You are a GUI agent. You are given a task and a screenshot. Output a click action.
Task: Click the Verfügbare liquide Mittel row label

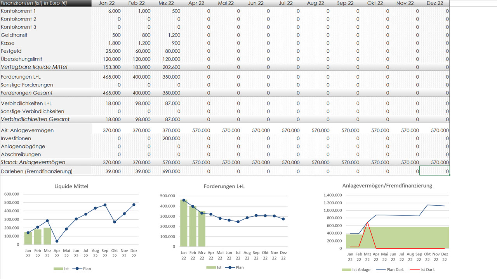pos(34,67)
